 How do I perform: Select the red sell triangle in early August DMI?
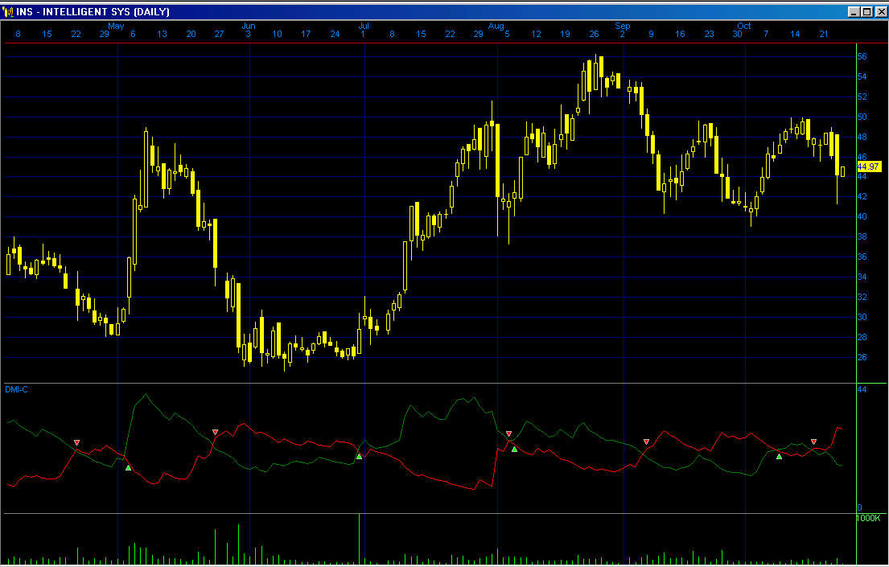tap(508, 434)
